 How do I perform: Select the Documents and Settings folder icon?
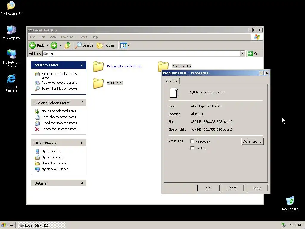coord(98,66)
